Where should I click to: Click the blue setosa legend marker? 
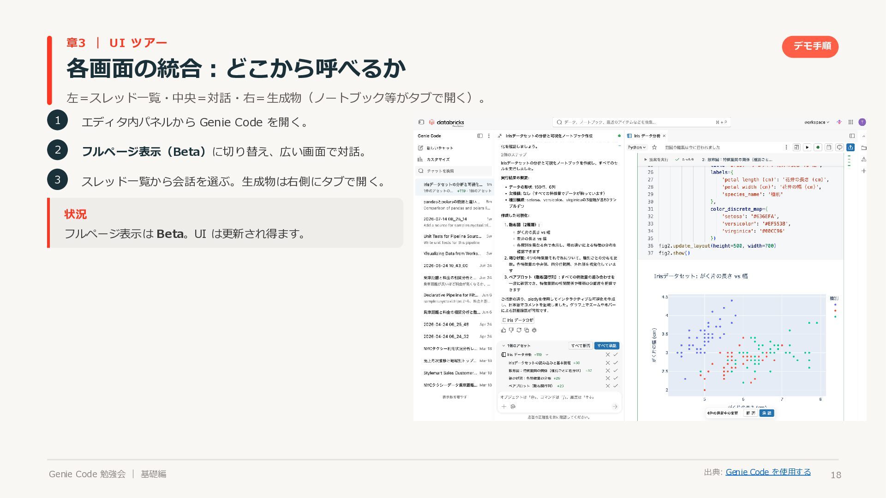(835, 305)
